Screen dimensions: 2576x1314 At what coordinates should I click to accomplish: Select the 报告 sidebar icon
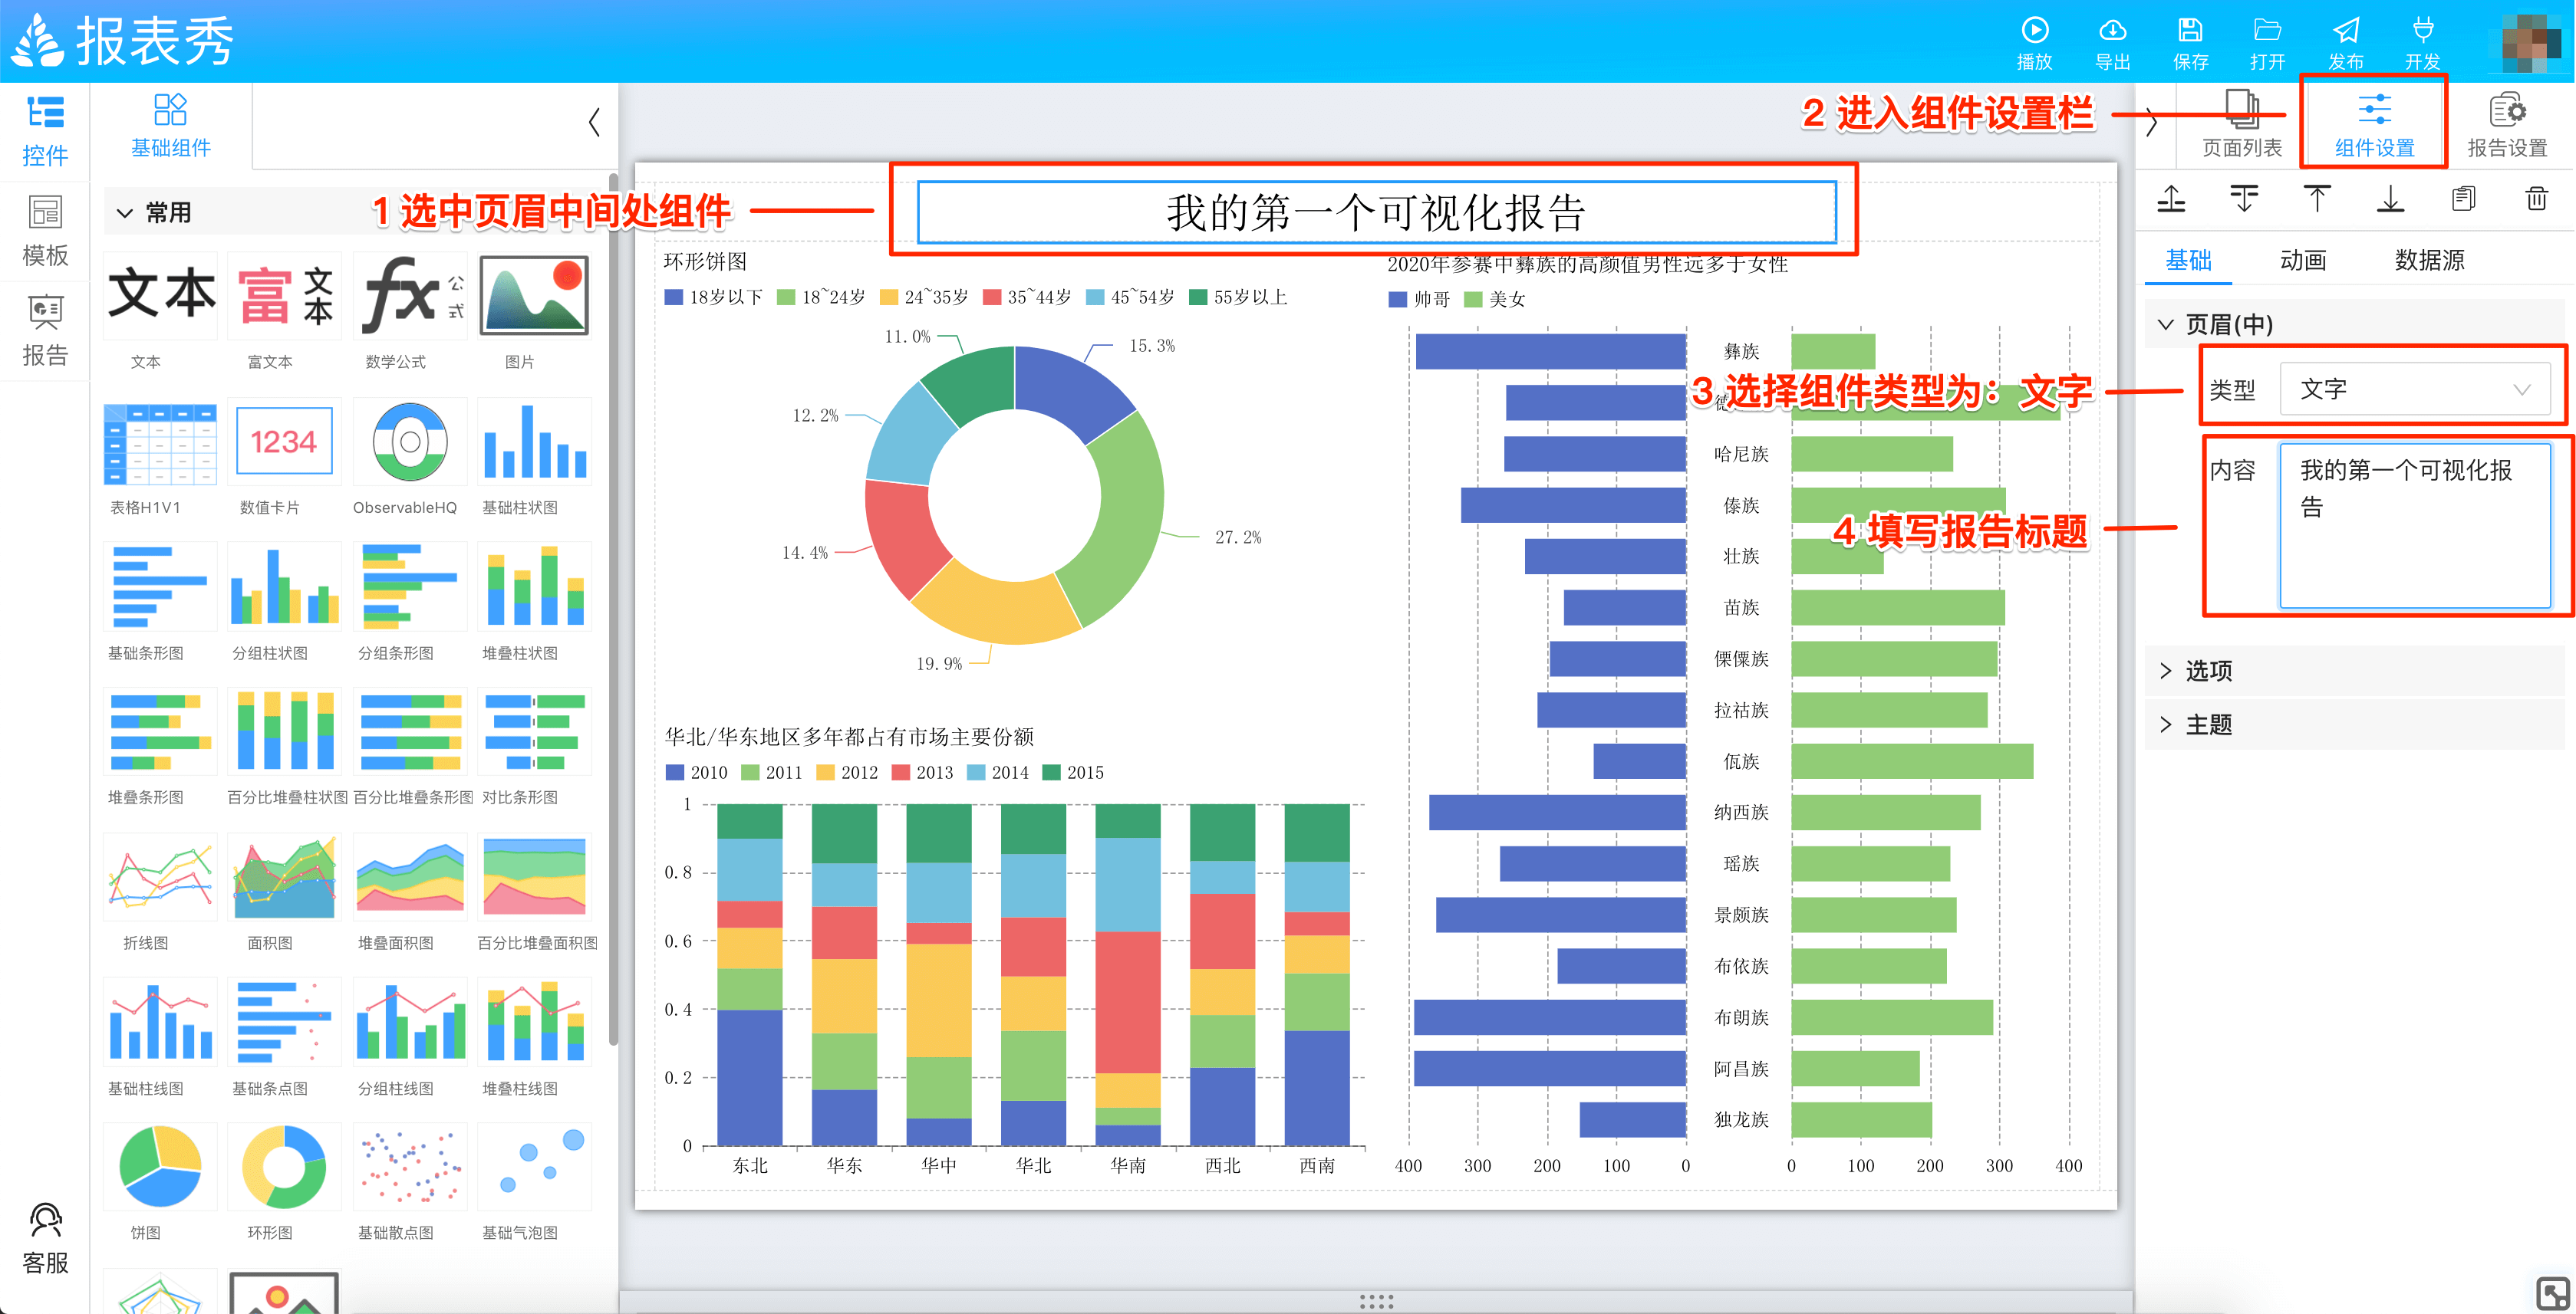[45, 330]
